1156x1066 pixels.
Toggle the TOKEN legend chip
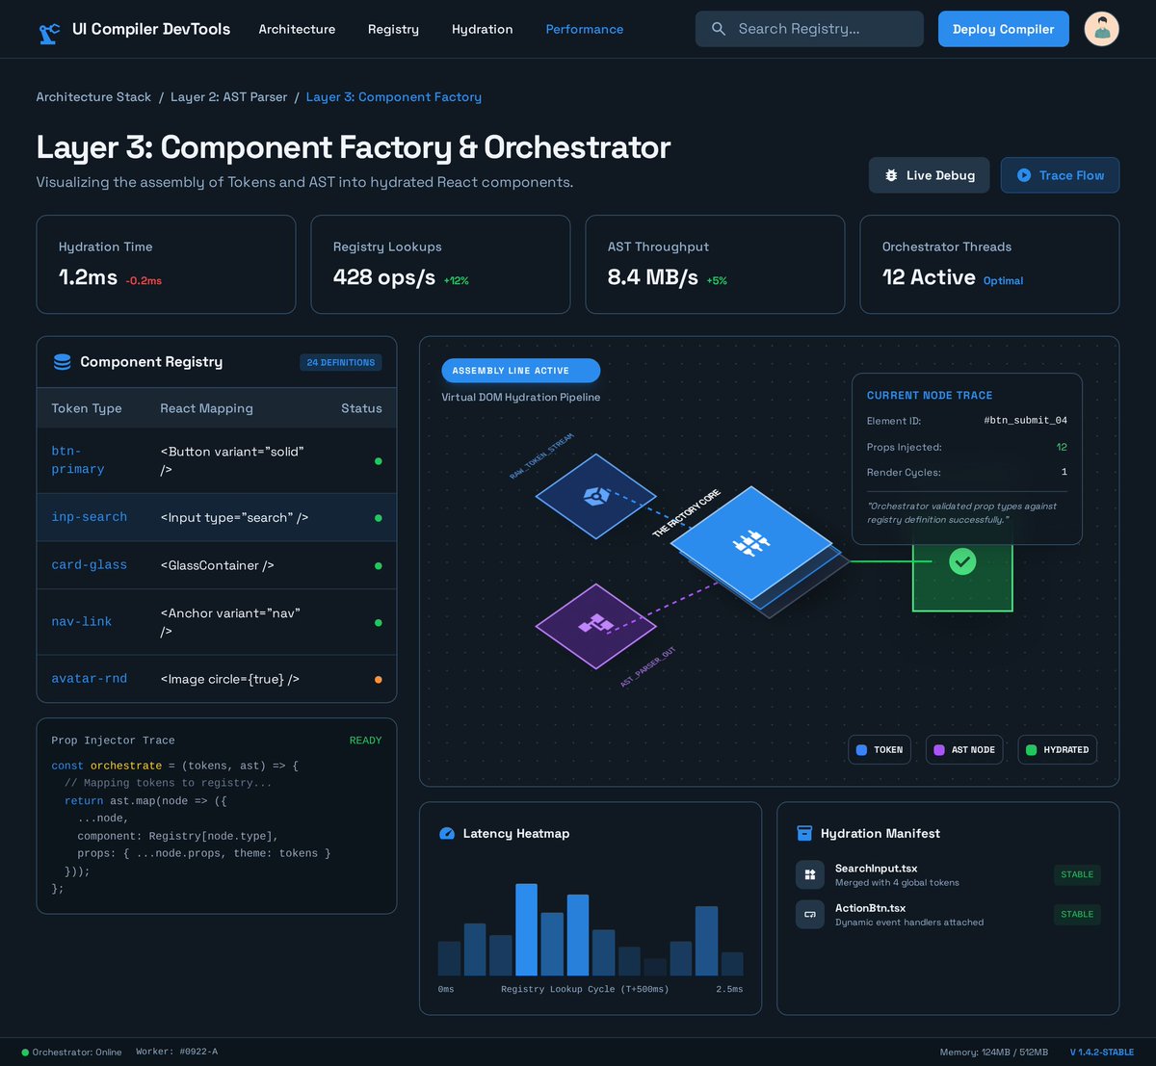[x=880, y=750]
